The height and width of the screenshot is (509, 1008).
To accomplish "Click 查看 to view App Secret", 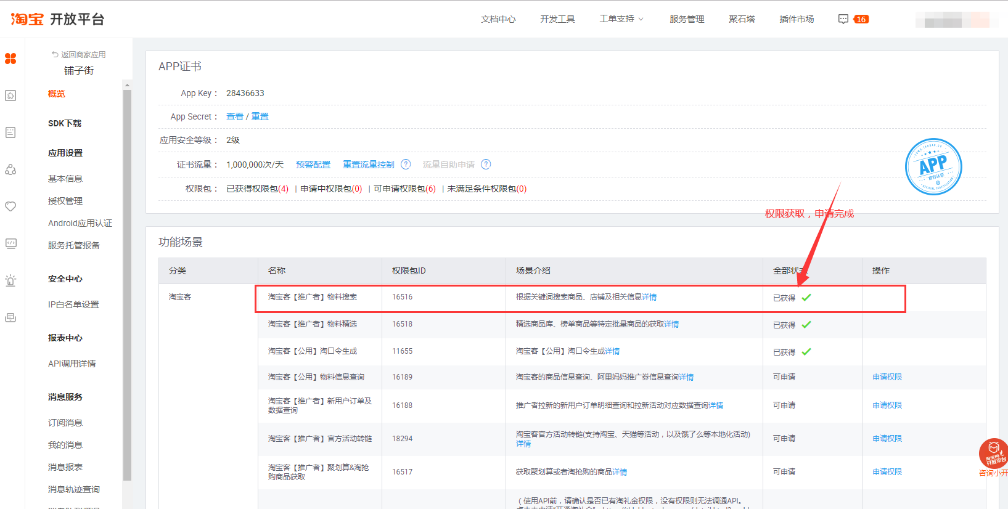I will click(235, 116).
